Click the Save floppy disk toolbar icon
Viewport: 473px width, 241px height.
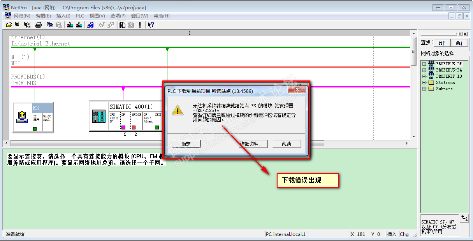click(x=18, y=24)
